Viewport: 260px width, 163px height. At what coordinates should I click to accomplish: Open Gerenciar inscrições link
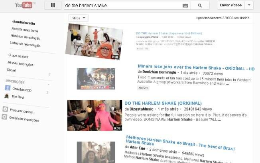click(x=24, y=119)
